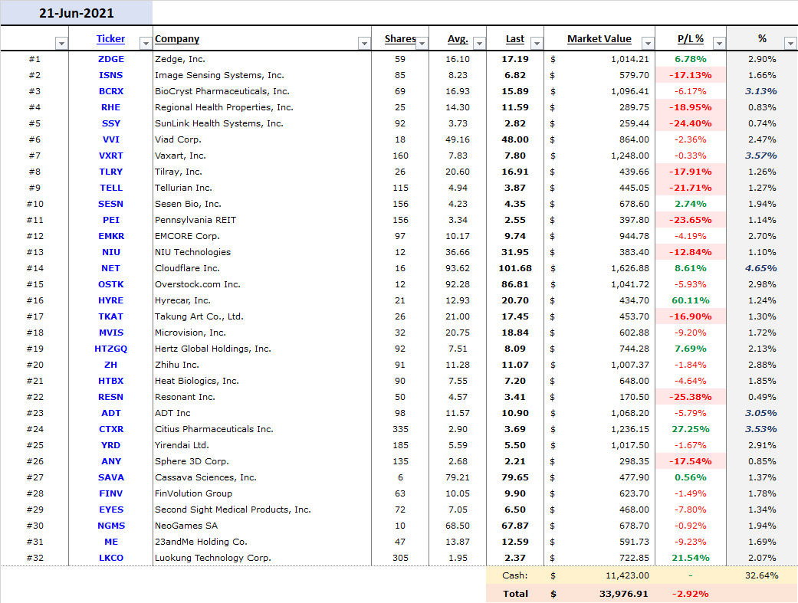
Task: Select the 93.62 average price cell
Action: point(458,268)
